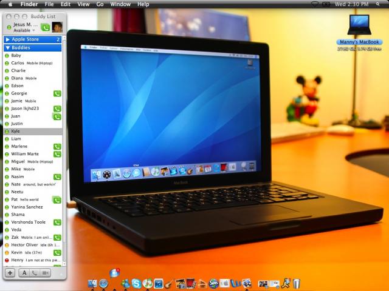Launch The Sims 2 from the Dock
Image resolution: width=389 pixels, height=291 pixels.
(213, 284)
